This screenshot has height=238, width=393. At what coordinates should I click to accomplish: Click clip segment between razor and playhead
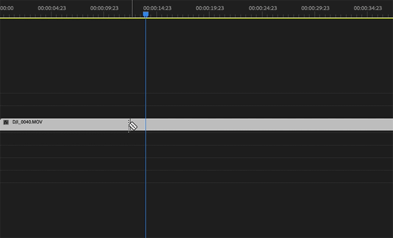pyautogui.click(x=138, y=124)
